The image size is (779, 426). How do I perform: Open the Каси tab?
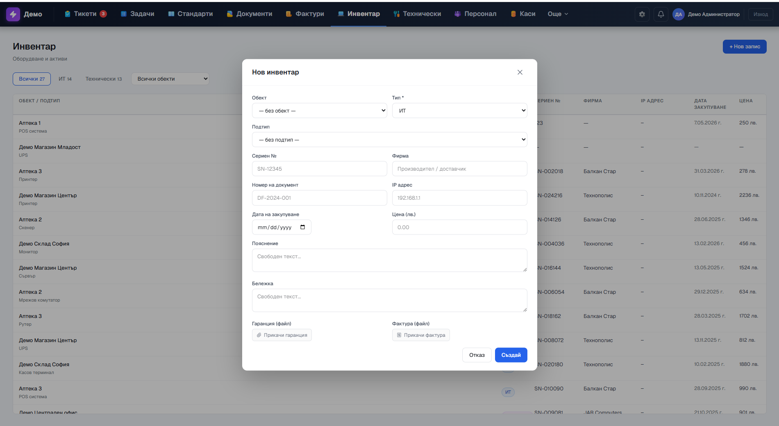[x=523, y=14]
